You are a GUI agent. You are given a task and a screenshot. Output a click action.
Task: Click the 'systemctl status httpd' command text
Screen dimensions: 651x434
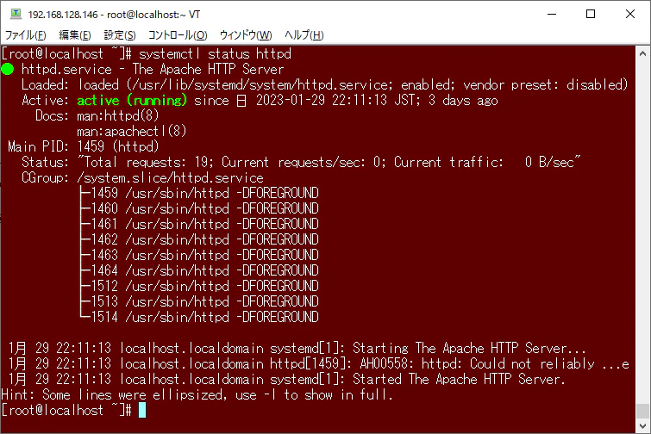(x=215, y=53)
